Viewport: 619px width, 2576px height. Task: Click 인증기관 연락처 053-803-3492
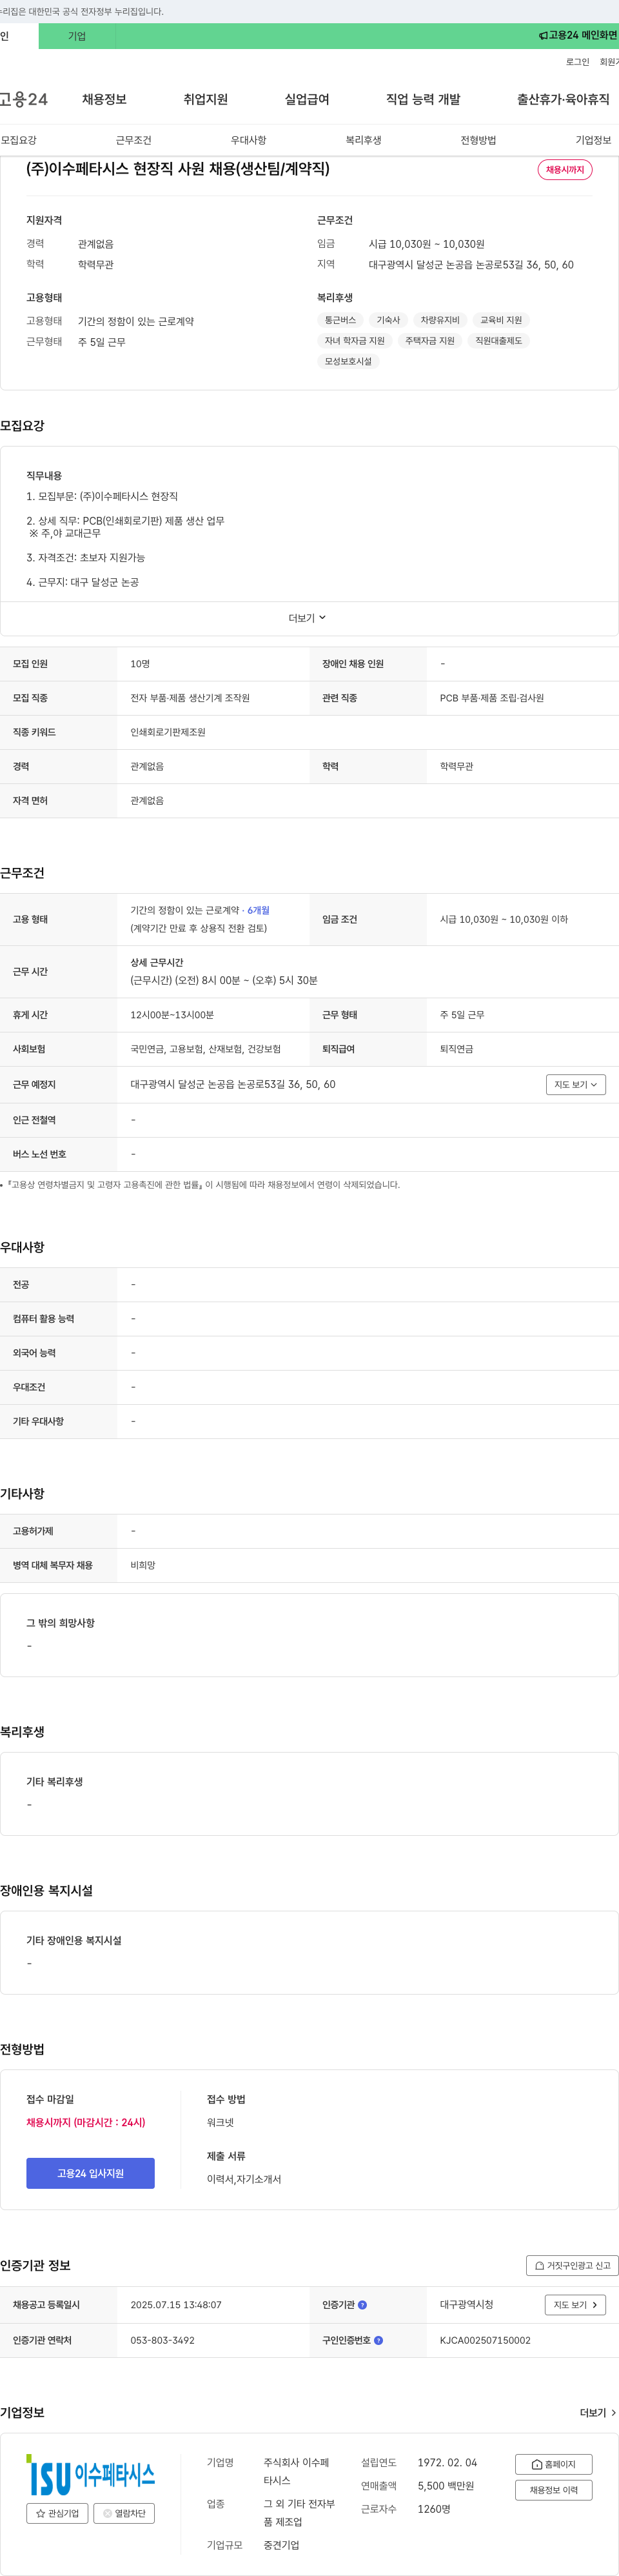[162, 2340]
